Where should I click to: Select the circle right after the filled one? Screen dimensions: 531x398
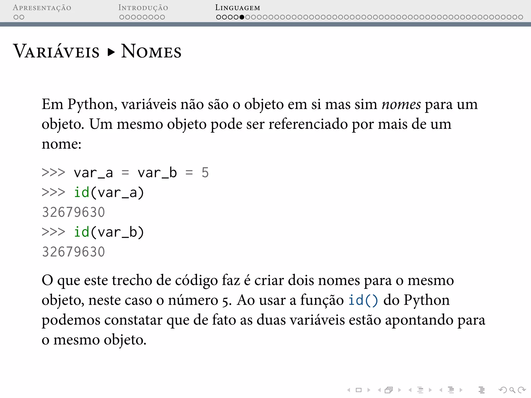(x=248, y=17)
